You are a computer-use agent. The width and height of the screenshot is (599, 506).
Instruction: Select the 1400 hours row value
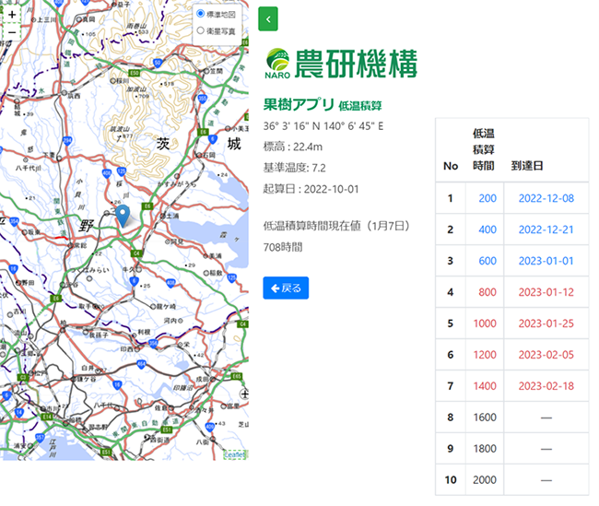[x=485, y=386]
